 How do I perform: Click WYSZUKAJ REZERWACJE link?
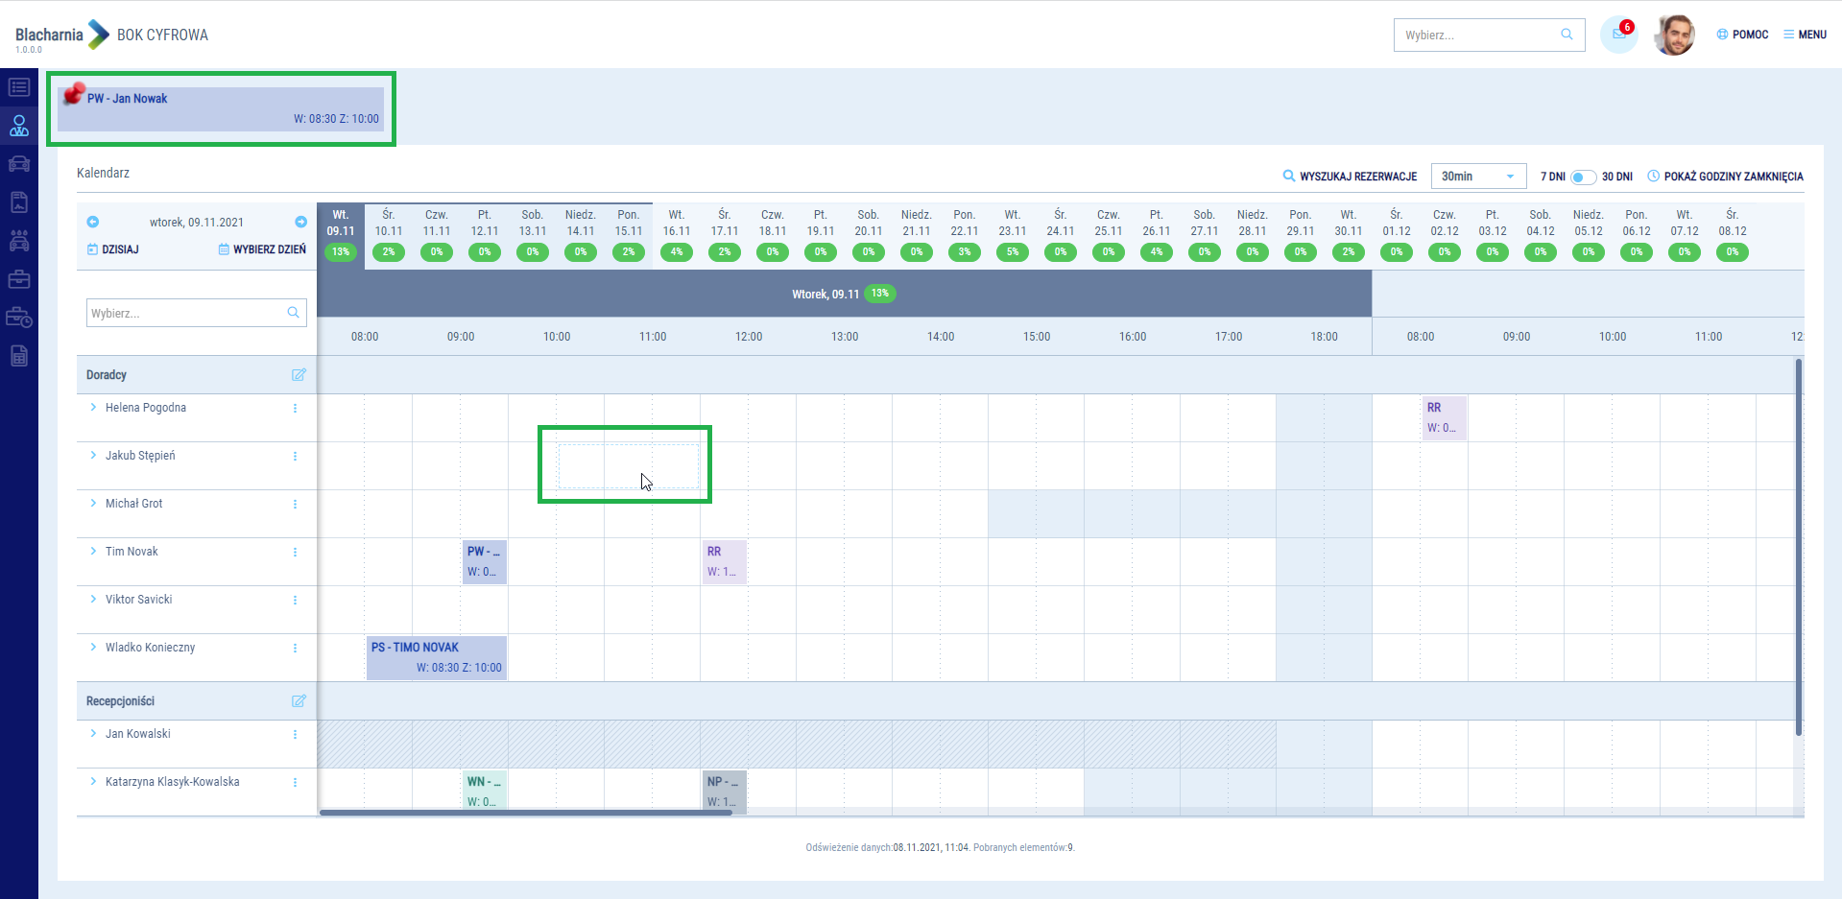(1351, 177)
